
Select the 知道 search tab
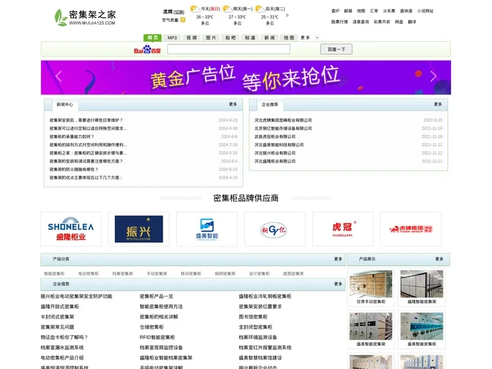250,38
